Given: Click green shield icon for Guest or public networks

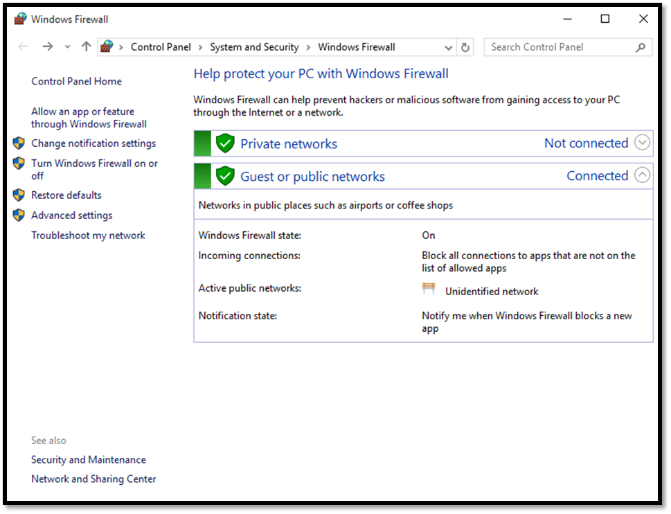Looking at the screenshot, I should [225, 175].
